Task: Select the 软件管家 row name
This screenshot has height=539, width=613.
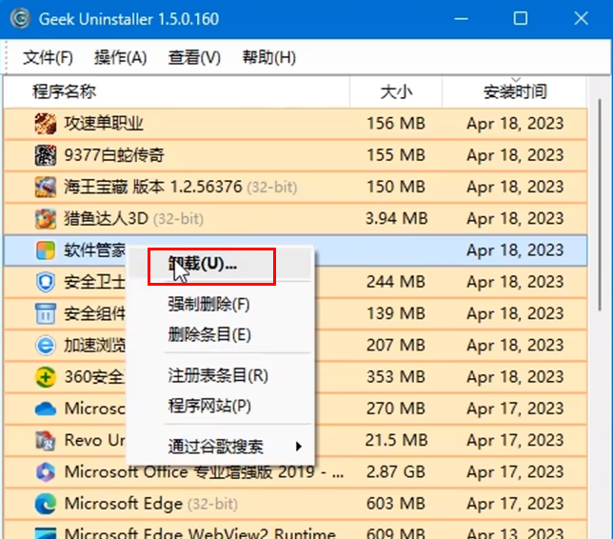Action: [x=95, y=250]
